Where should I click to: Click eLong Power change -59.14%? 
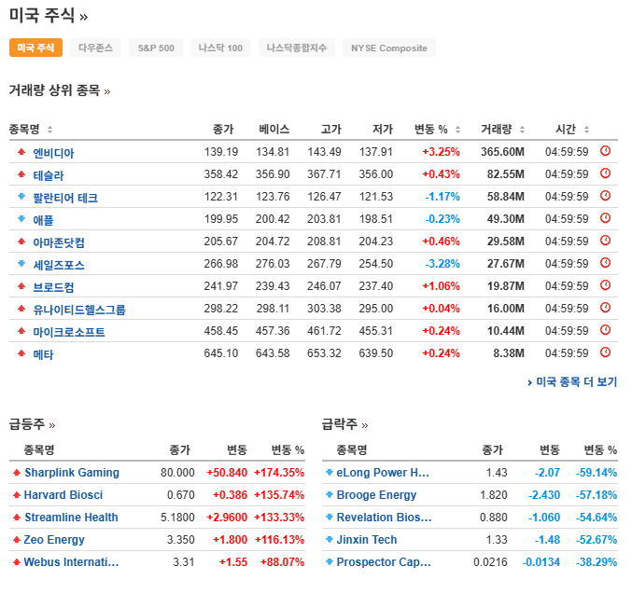[x=597, y=473]
